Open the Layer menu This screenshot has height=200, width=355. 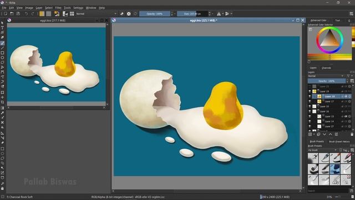click(39, 8)
